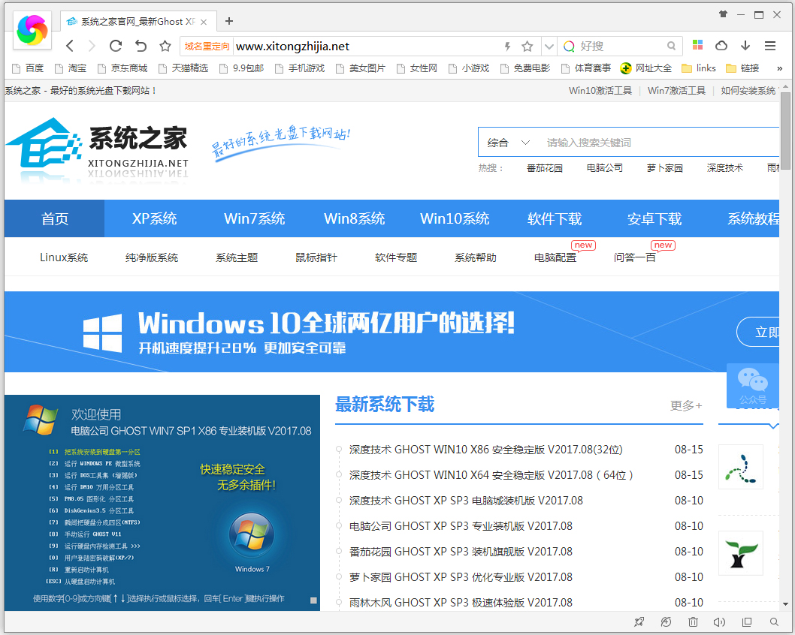This screenshot has width=795, height=635.
Task: Open the 网址大全 bookmark
Action: tap(646, 68)
